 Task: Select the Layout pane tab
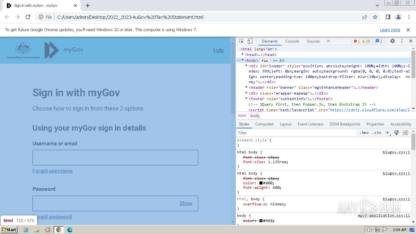tap(286, 124)
